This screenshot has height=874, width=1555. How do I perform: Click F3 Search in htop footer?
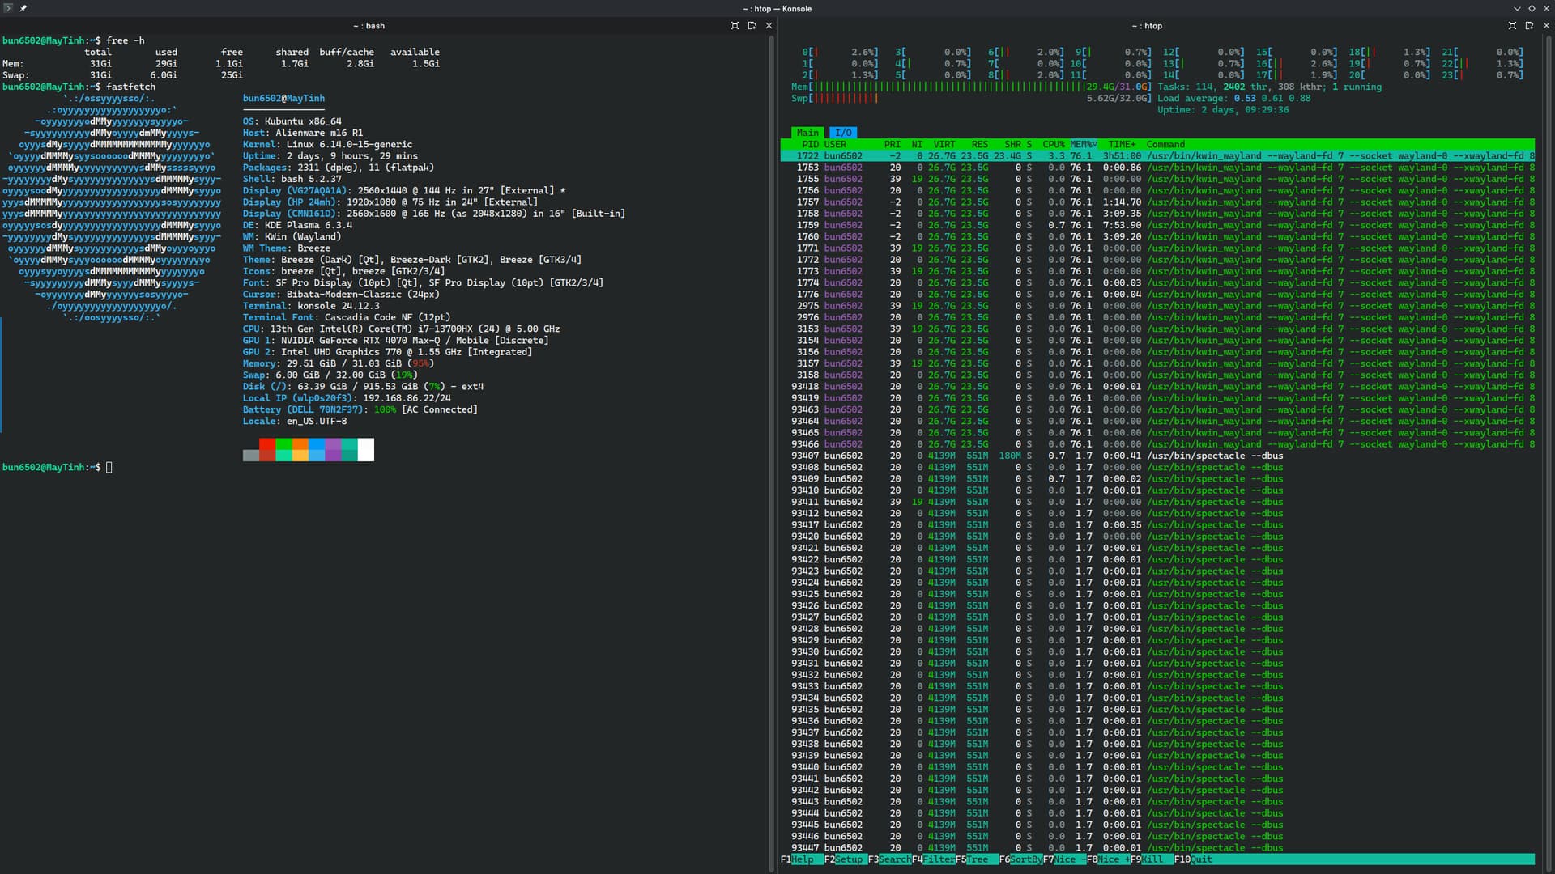[889, 859]
